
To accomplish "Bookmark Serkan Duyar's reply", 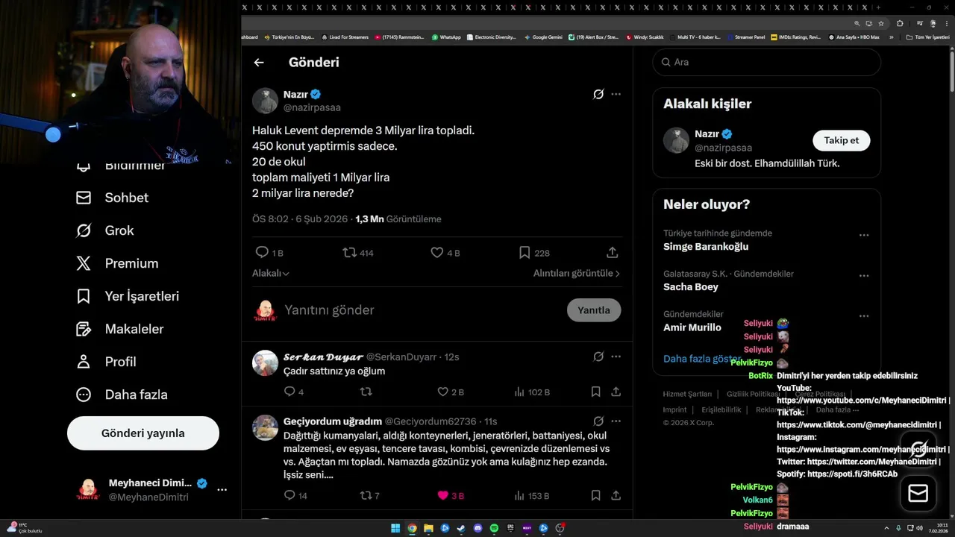I will (x=595, y=392).
